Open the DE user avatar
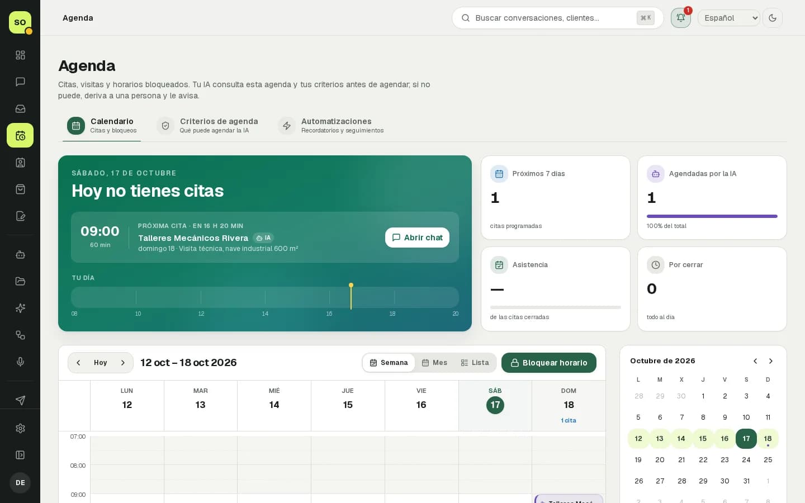Viewport: 805px width, 503px height. 20,483
